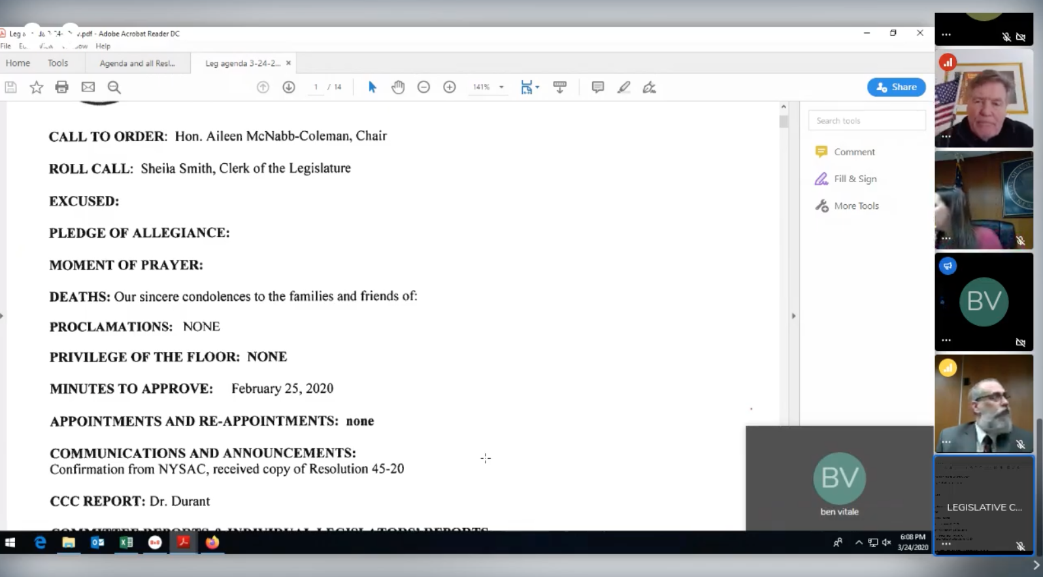The image size is (1043, 577).
Task: Open the Help menu
Action: pos(103,46)
